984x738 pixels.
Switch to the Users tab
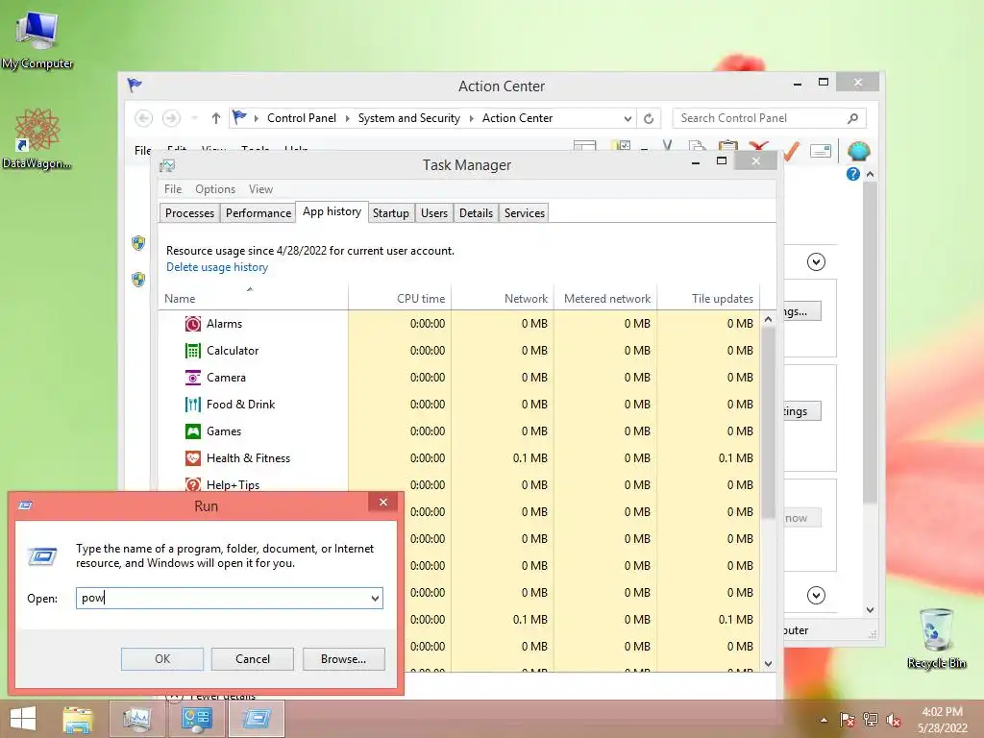point(434,213)
